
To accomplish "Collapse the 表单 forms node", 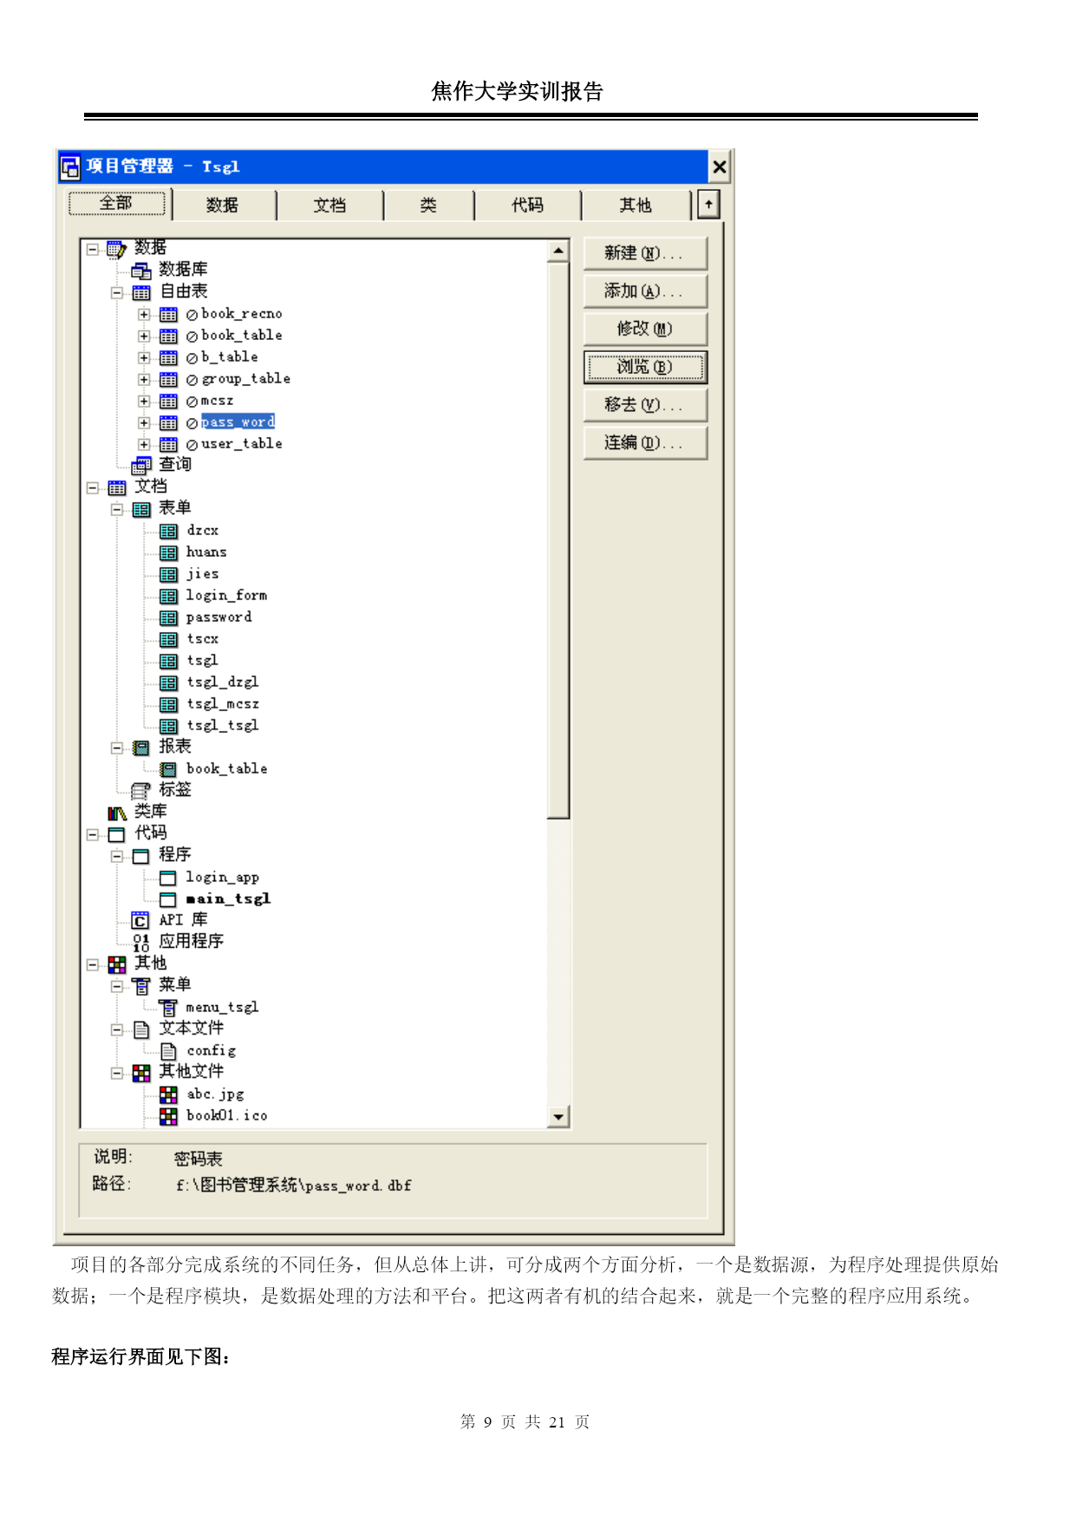I will (x=117, y=510).
